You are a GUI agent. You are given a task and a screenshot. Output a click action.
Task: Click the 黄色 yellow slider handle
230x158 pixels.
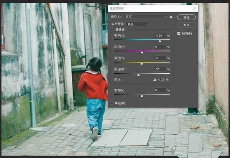pos(141,63)
